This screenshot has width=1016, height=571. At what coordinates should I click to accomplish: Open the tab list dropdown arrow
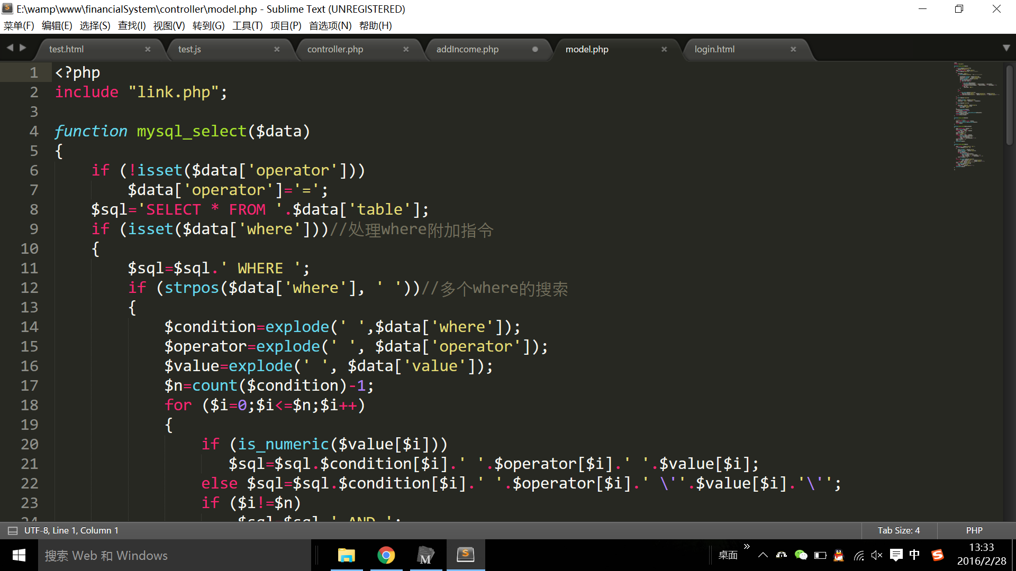tap(1006, 48)
